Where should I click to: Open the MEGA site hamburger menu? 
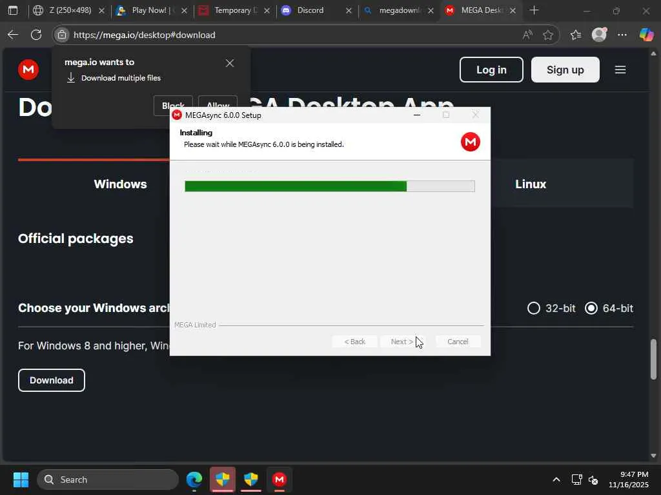[x=620, y=70]
